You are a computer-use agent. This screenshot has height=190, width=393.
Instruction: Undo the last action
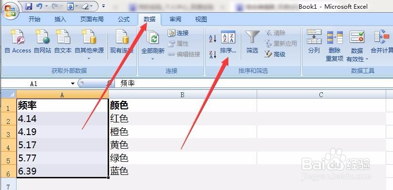pyautogui.click(x=39, y=6)
